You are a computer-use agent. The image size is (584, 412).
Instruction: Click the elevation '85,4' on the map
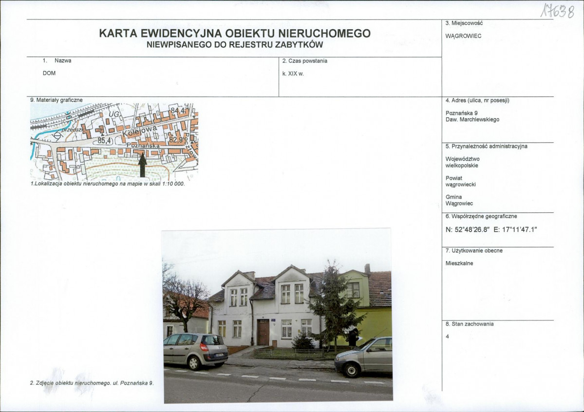(x=105, y=141)
